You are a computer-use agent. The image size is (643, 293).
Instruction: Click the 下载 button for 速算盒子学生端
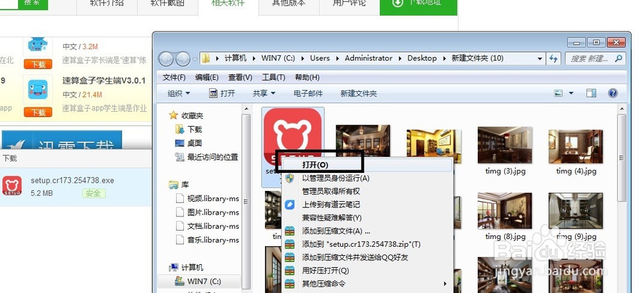(x=38, y=112)
